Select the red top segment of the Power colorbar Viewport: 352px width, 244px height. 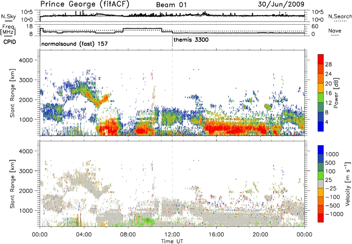click(321, 59)
